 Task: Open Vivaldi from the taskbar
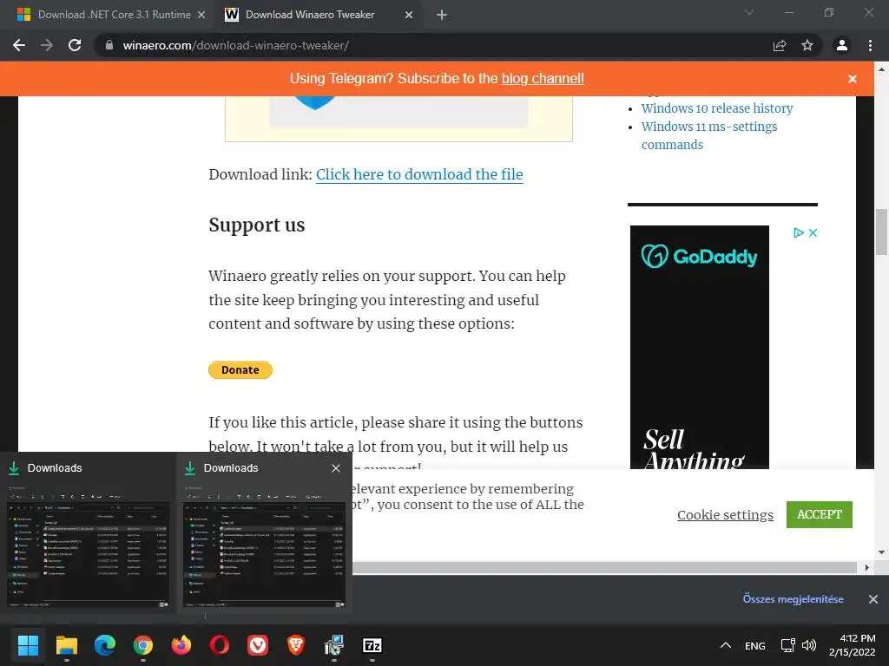pos(257,645)
